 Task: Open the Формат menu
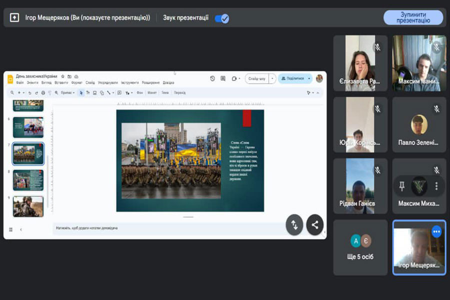(76, 83)
